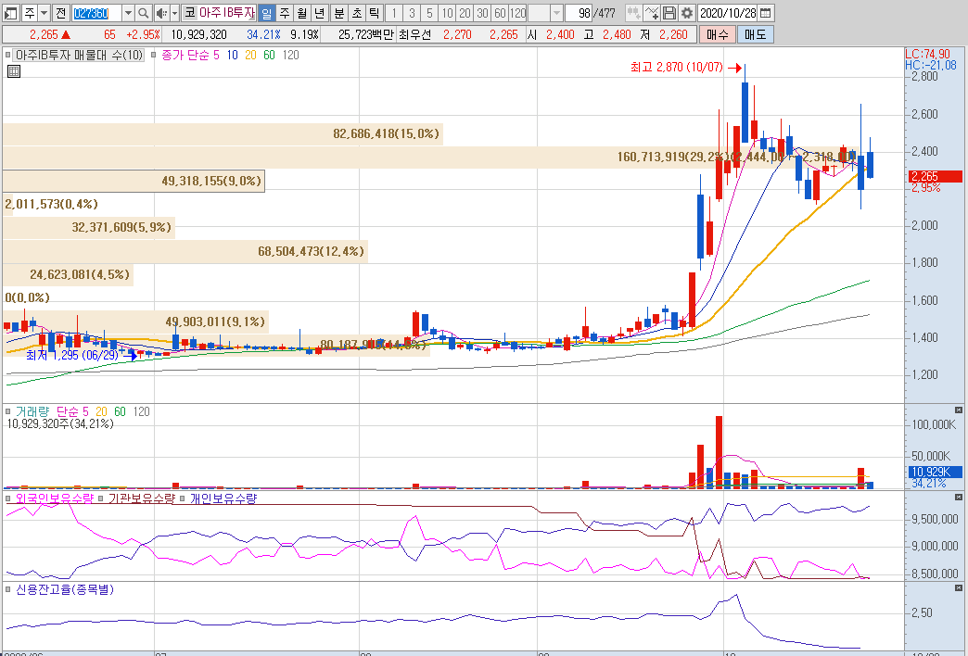Click the save chart floppy icon
This screenshot has height=656, width=968.
coord(669,13)
